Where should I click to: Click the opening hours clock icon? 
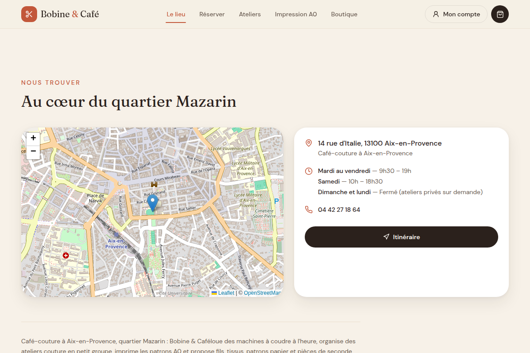click(309, 171)
